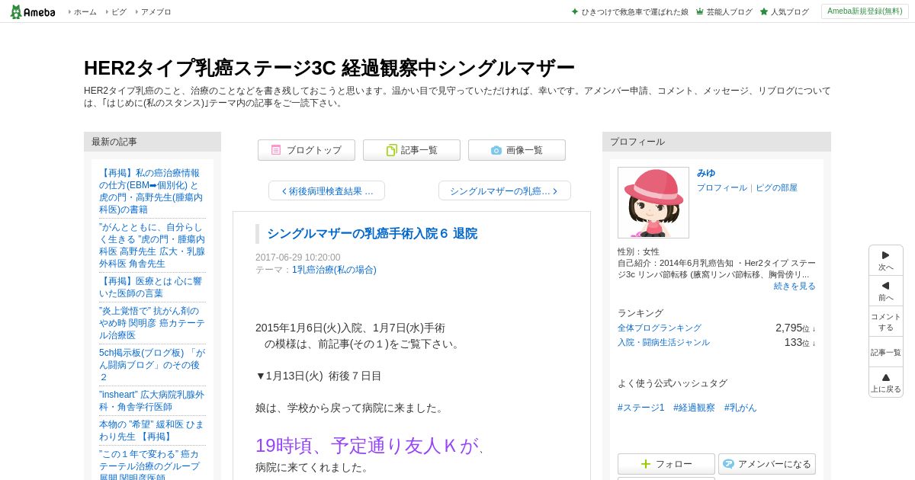Image resolution: width=915 pixels, height=480 pixels.
Task: Open プロフィール link beside avatar
Action: click(x=722, y=187)
